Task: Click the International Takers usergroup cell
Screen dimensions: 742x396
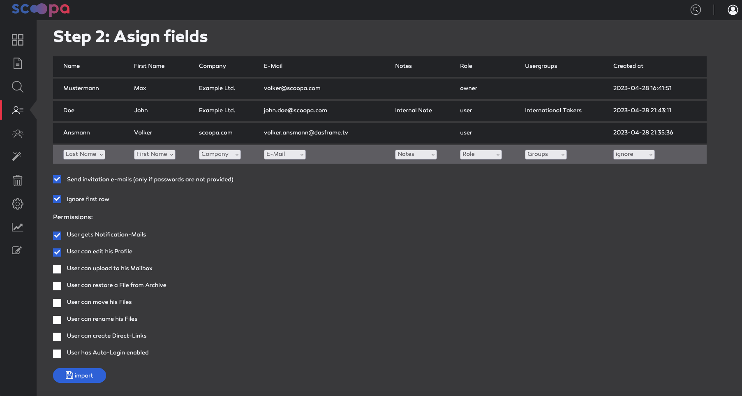Action: [553, 110]
